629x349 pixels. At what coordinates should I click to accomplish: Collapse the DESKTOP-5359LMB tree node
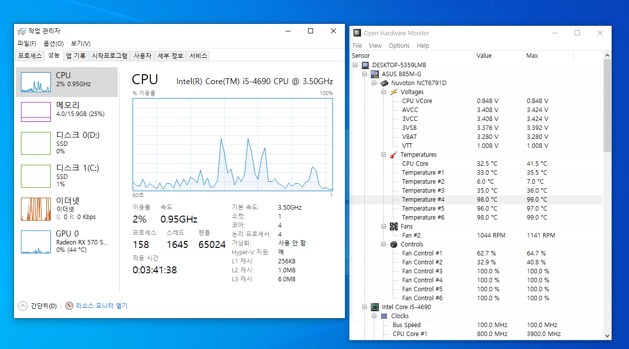pos(355,65)
